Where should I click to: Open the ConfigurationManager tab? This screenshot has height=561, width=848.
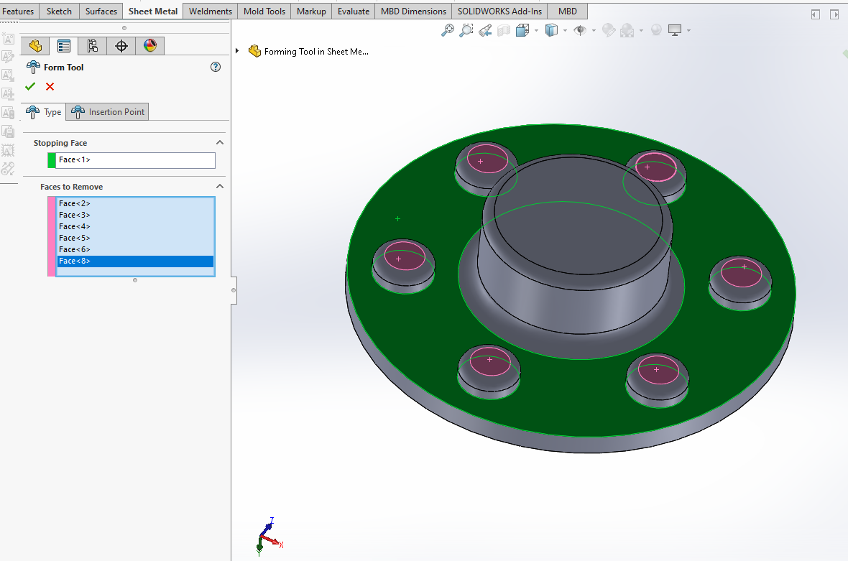coord(92,46)
